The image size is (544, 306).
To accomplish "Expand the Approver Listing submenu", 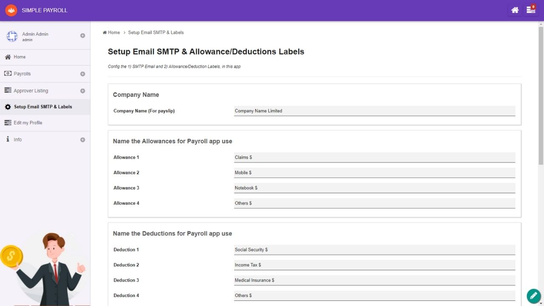I will pyautogui.click(x=82, y=91).
